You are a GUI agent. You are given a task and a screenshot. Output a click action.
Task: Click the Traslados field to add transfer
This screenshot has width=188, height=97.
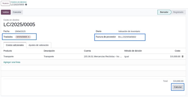[x=33, y=37]
